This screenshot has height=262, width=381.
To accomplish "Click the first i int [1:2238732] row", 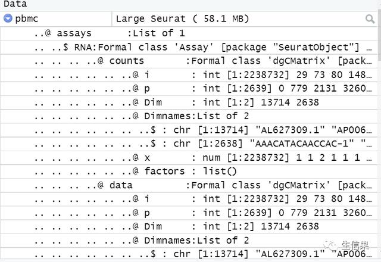I will coord(189,75).
